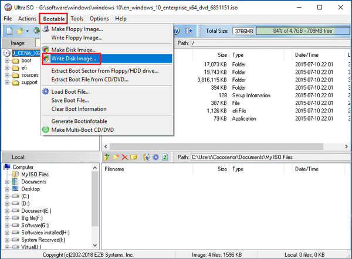Click the Filename column header in local list
Viewport: 352px width, 259px height.
tap(147, 169)
